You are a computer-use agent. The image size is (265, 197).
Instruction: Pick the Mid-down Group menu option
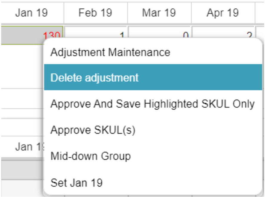[91, 156]
